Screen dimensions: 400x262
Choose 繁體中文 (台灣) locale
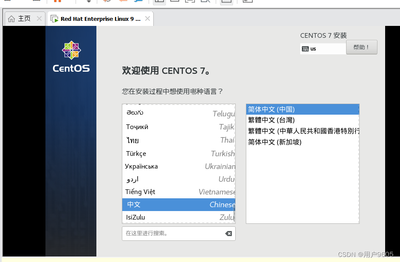(303, 120)
